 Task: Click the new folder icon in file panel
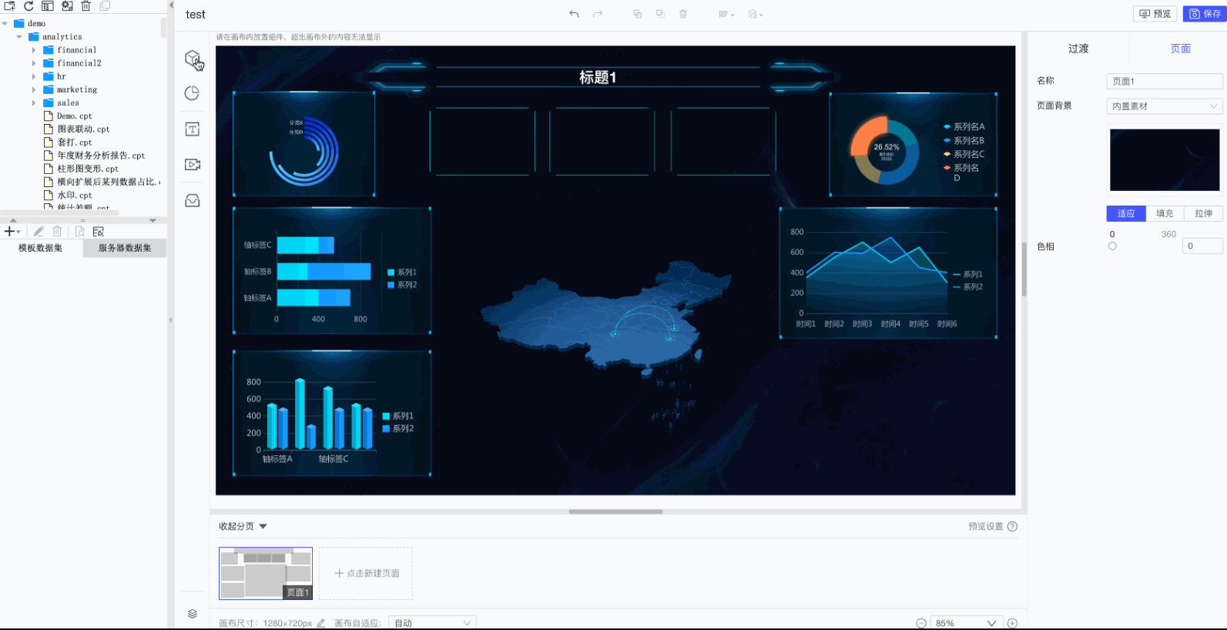(x=10, y=6)
